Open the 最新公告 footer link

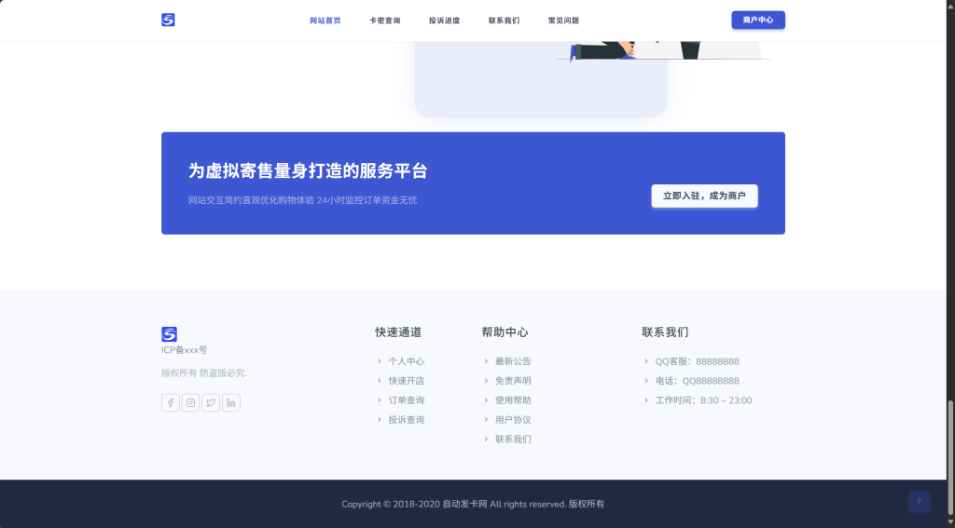point(513,361)
